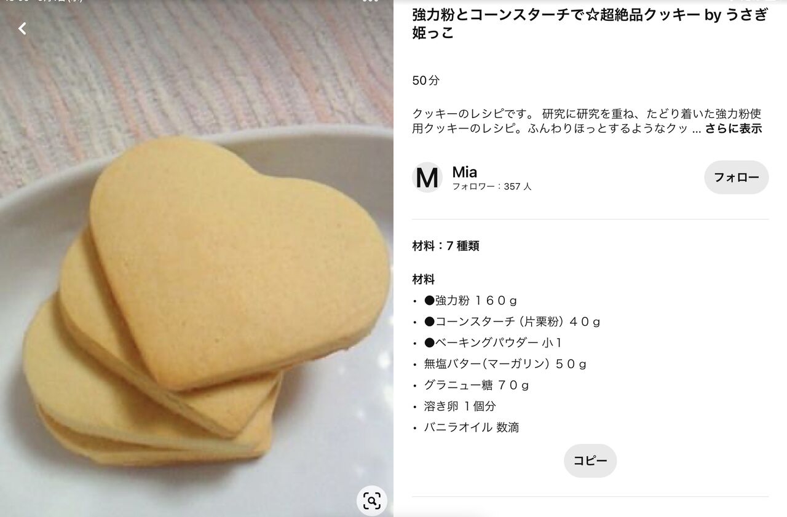
Task: Go back with the left chevron arrow
Action: 22,28
